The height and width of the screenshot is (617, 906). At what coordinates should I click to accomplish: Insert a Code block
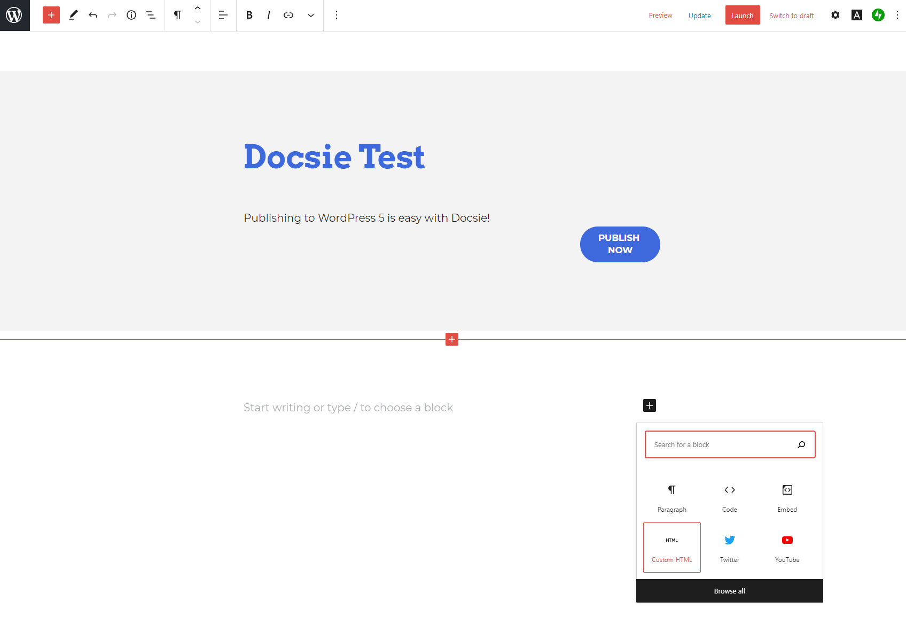tap(730, 497)
